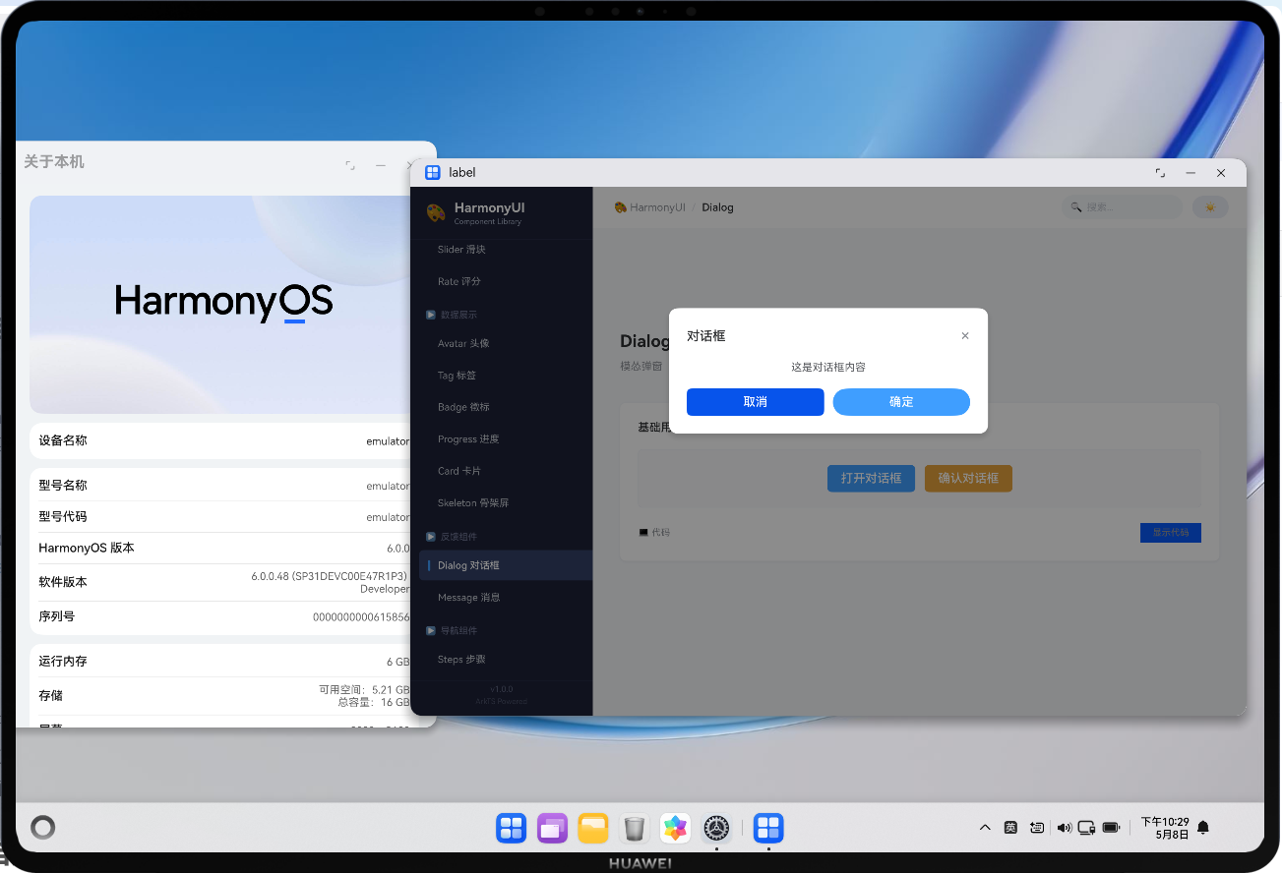Click the circle button at the dock's left end
The image size is (1282, 873).
(42, 828)
